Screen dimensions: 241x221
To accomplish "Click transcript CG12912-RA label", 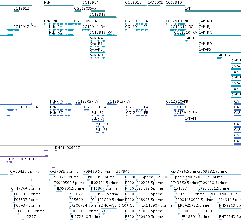I will coord(25,27).
